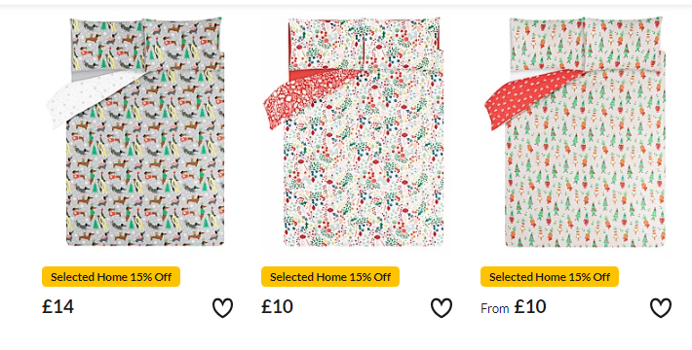The width and height of the screenshot is (692, 350).
Task: Favourite the grey dachshund bedding with heart icon
Action: (x=222, y=308)
